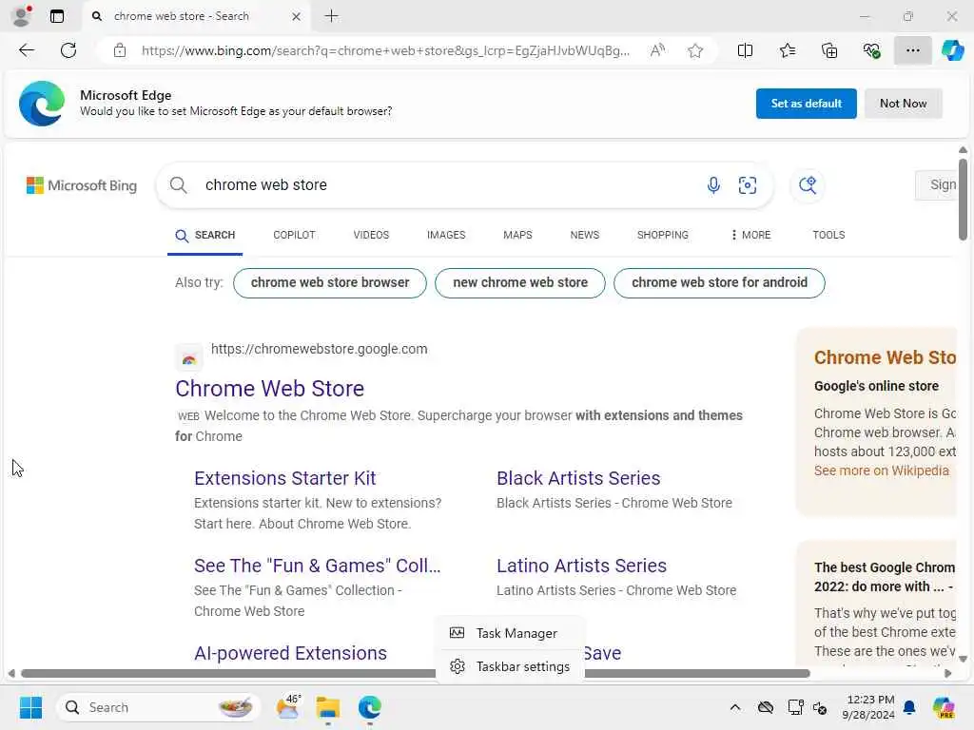Open the Chrome Web Sto sidebar heading
The image size is (974, 730).
tap(886, 358)
